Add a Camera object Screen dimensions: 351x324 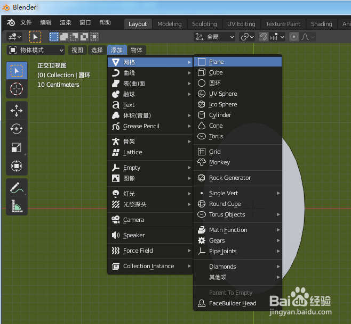coord(150,220)
